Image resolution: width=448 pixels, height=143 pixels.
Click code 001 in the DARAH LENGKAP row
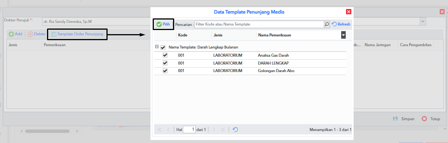(181, 63)
